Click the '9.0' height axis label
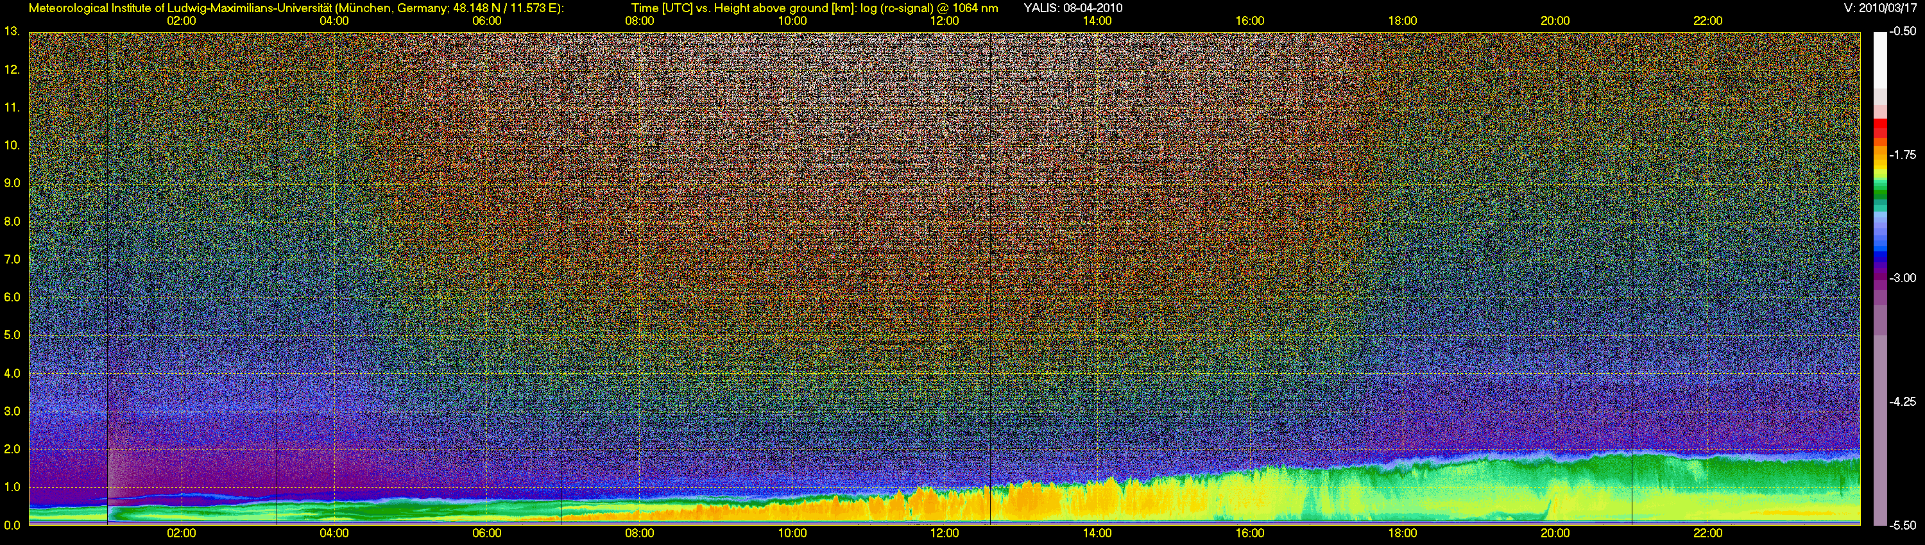The image size is (1925, 545). (x=12, y=183)
